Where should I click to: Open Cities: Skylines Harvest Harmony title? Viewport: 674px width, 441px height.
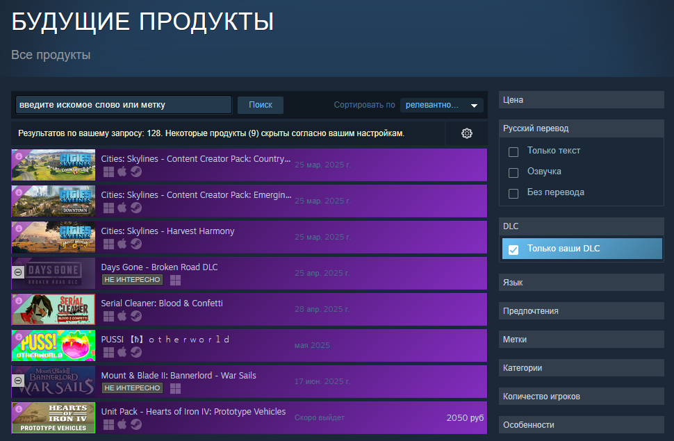pyautogui.click(x=167, y=231)
